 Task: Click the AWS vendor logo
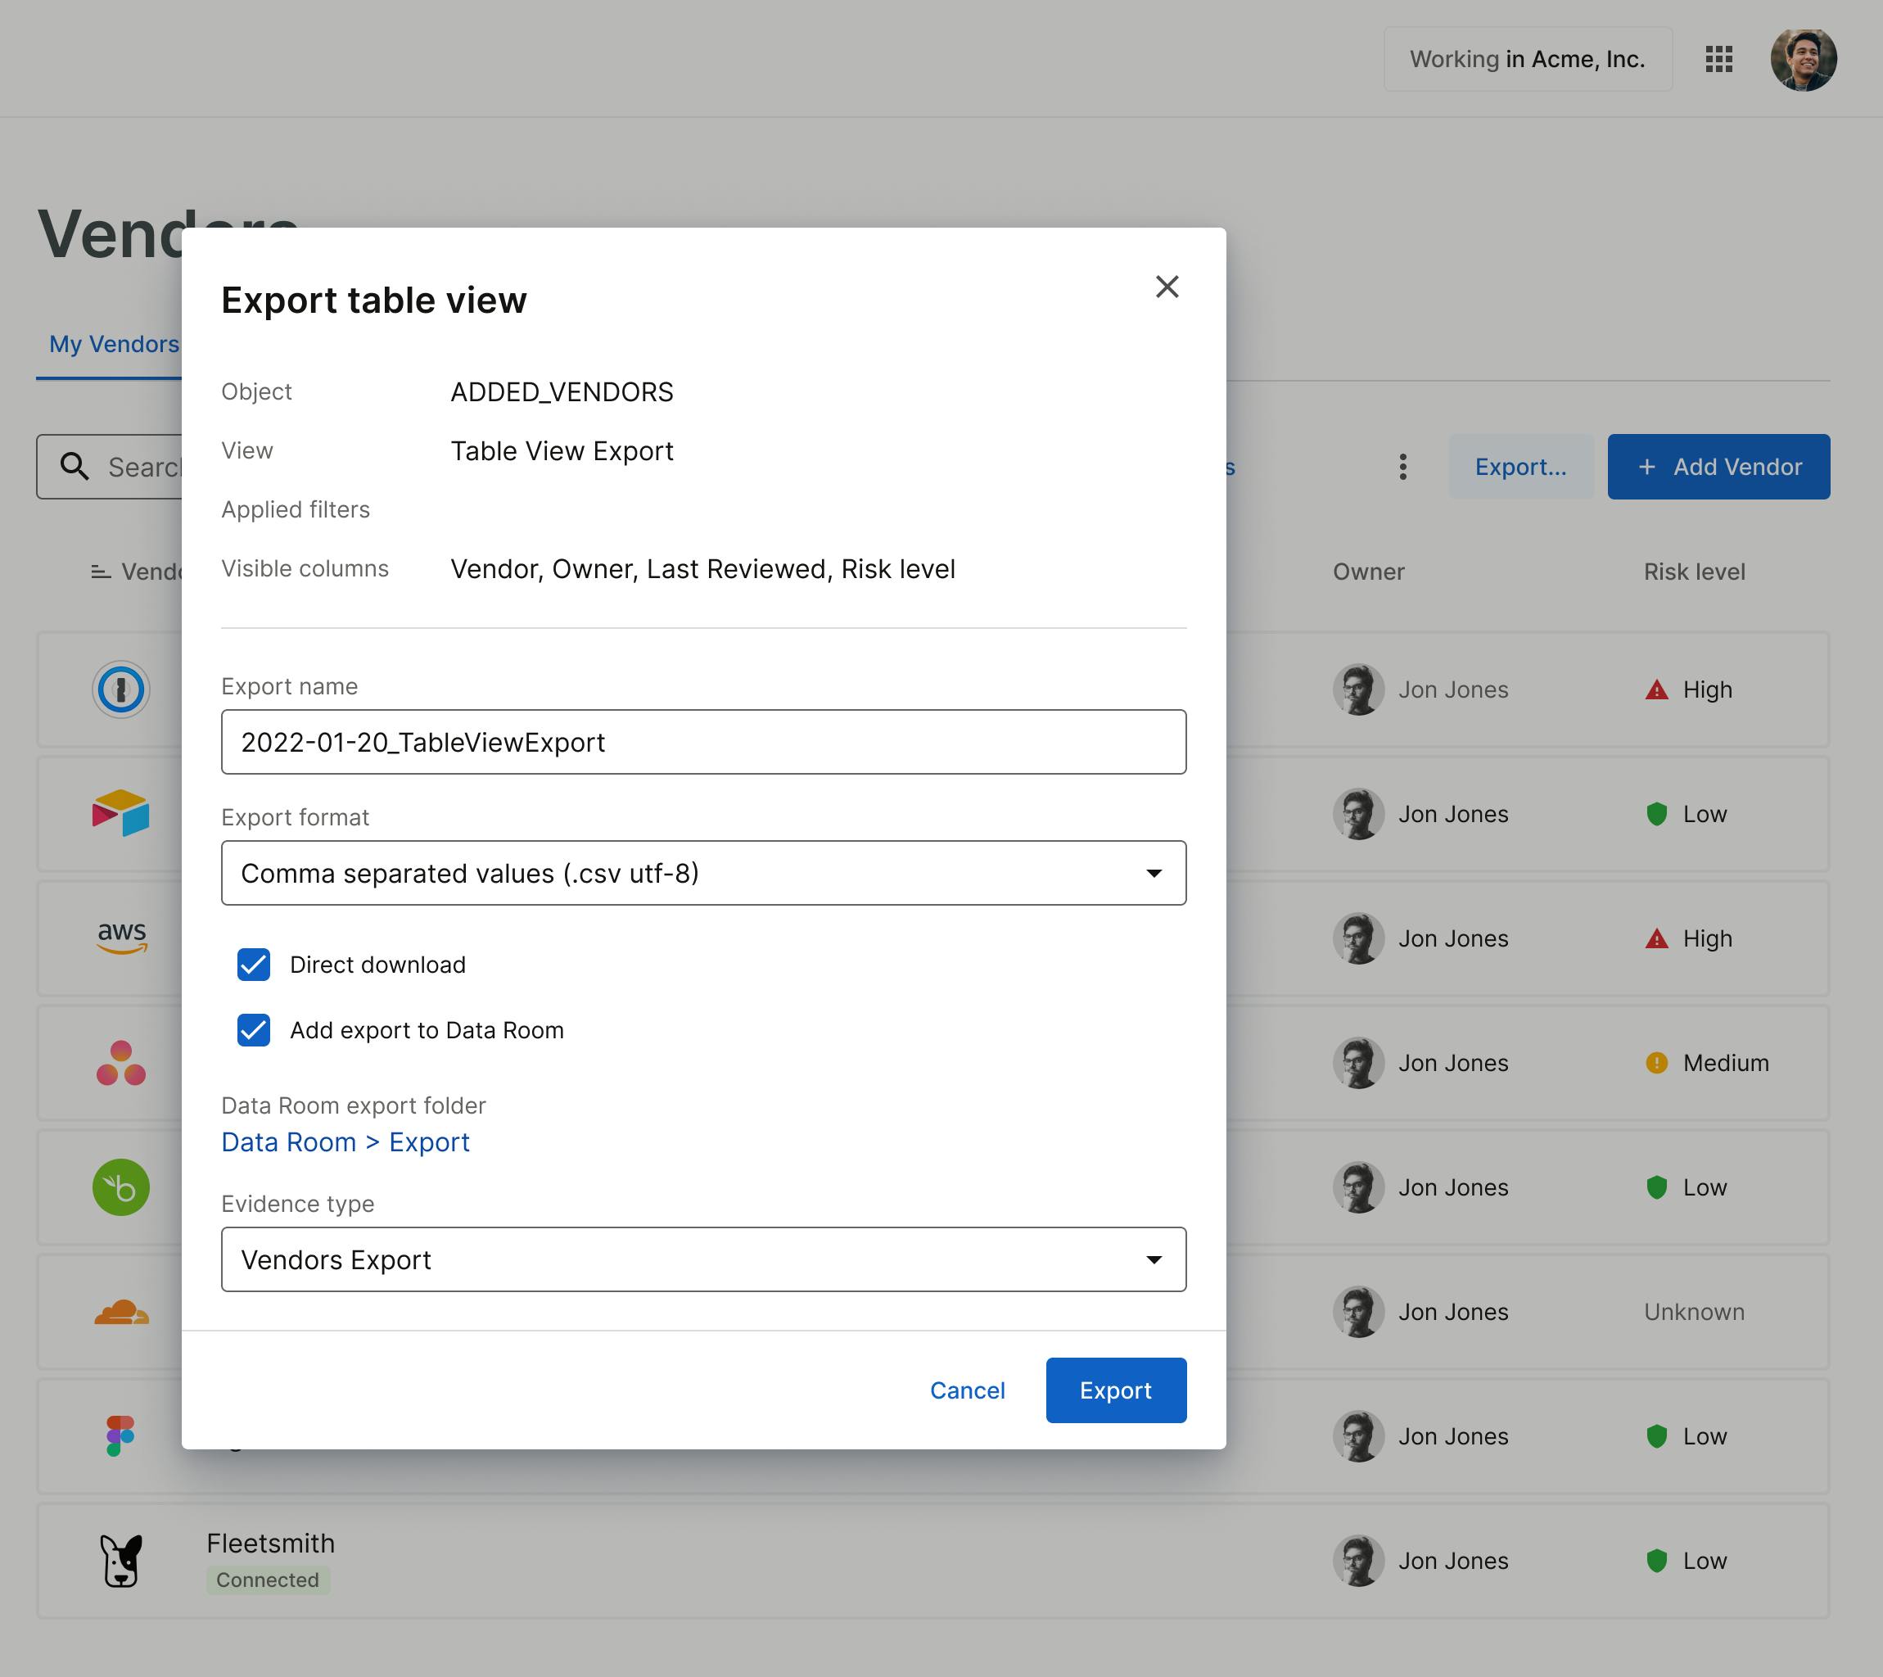coord(122,938)
